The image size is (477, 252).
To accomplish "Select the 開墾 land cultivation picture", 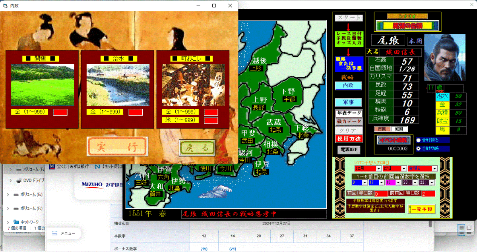I will tap(42, 85).
